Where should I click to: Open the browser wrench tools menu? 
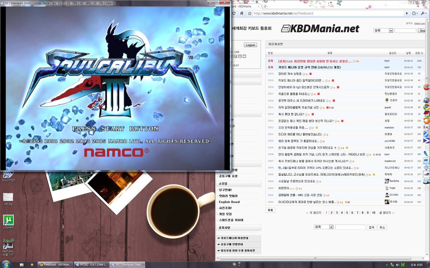424,13
